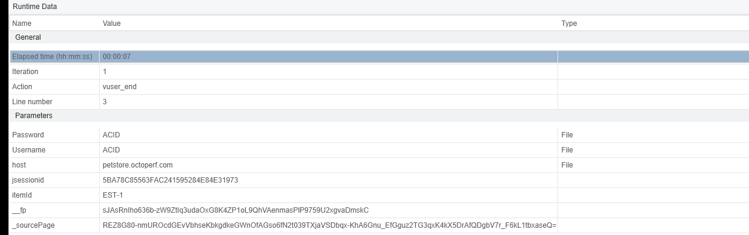Select the Runtime Data panel title
The height and width of the screenshot is (235, 749).
click(36, 7)
